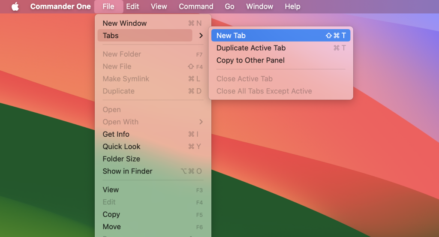This screenshot has width=439, height=237.
Task: Click the Open menu entry
Action: pos(153,109)
